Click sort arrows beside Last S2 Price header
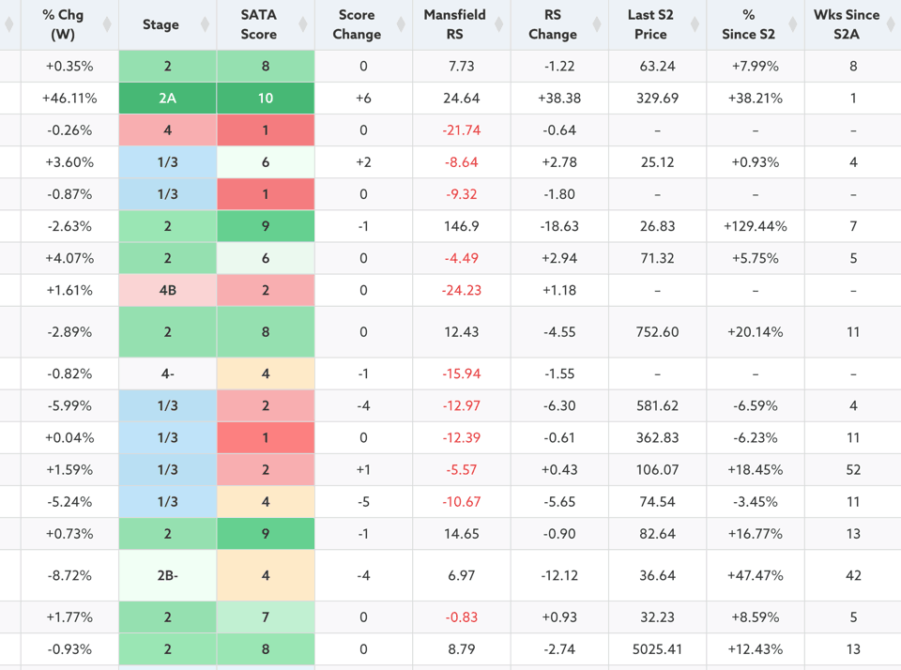 pos(695,24)
